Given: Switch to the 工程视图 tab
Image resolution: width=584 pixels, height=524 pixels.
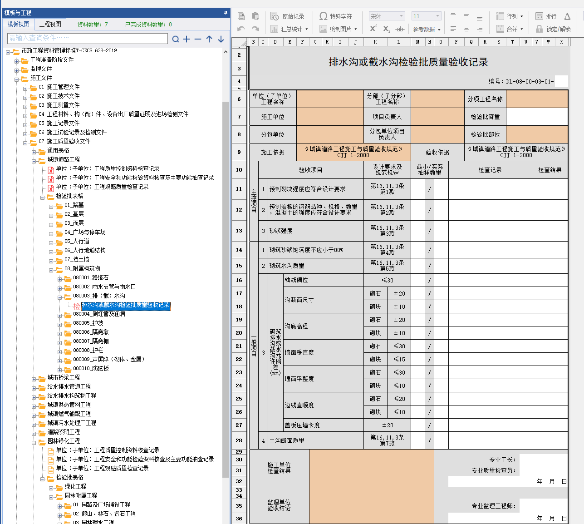Looking at the screenshot, I should click(x=50, y=24).
